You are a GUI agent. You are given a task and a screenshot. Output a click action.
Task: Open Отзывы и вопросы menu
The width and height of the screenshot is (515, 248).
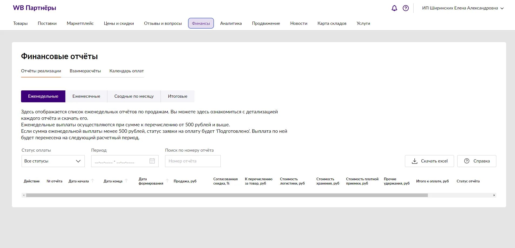tap(163, 23)
